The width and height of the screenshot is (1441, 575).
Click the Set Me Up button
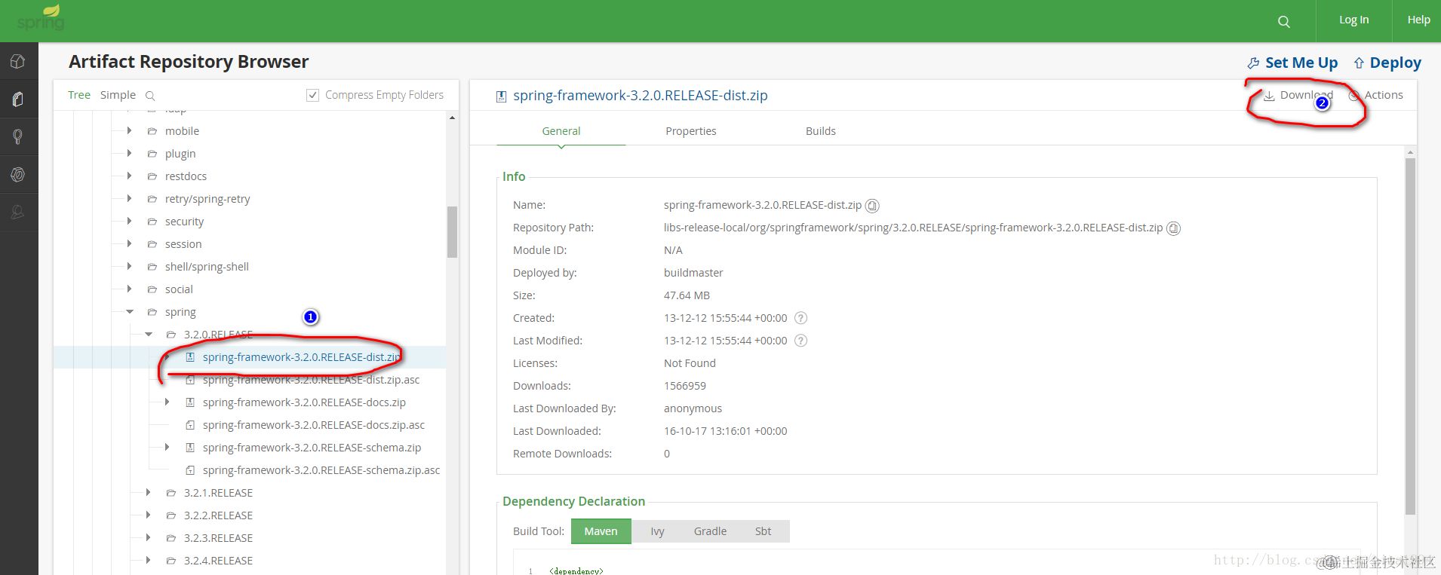(1293, 63)
